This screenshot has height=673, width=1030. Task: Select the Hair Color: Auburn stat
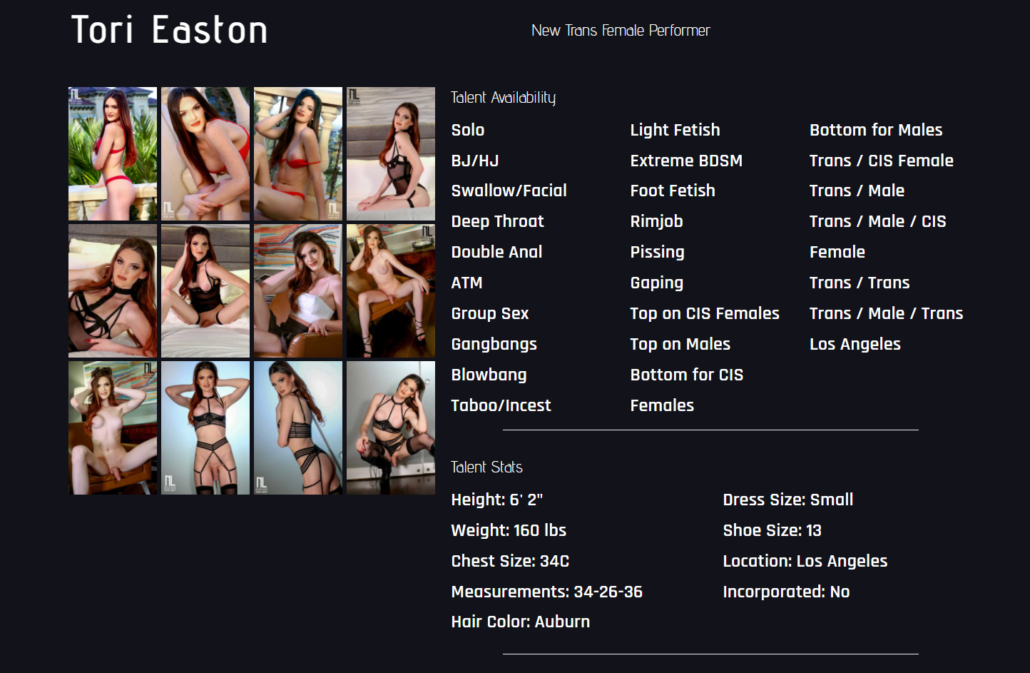520,622
